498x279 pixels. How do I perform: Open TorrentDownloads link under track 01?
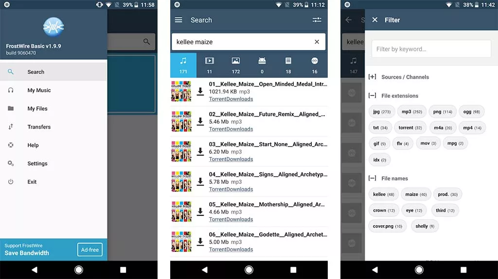(231, 99)
